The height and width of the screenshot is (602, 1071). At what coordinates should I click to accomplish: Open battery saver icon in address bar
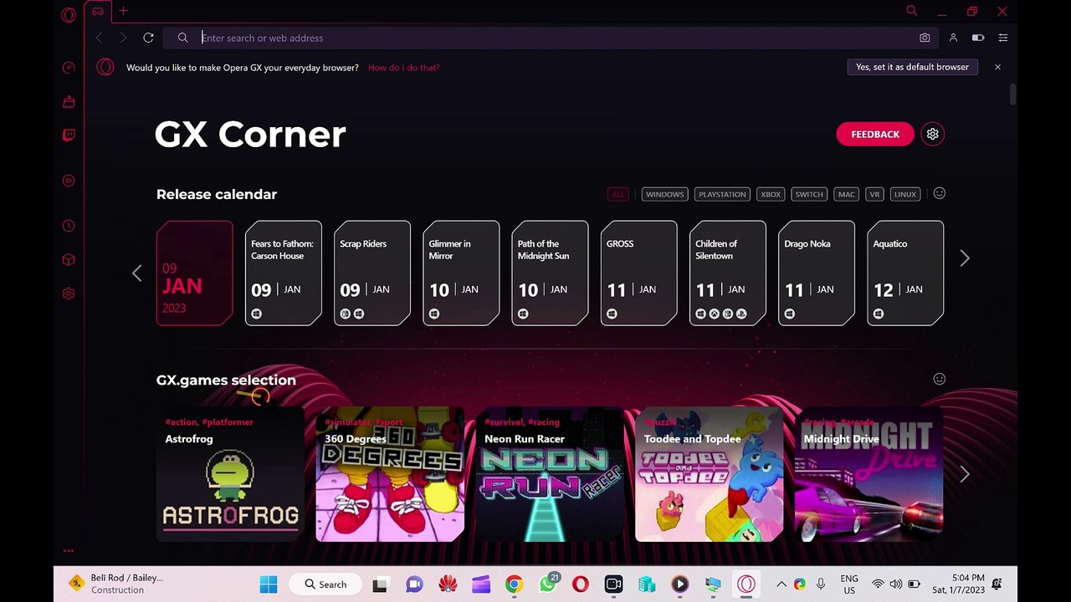click(977, 38)
